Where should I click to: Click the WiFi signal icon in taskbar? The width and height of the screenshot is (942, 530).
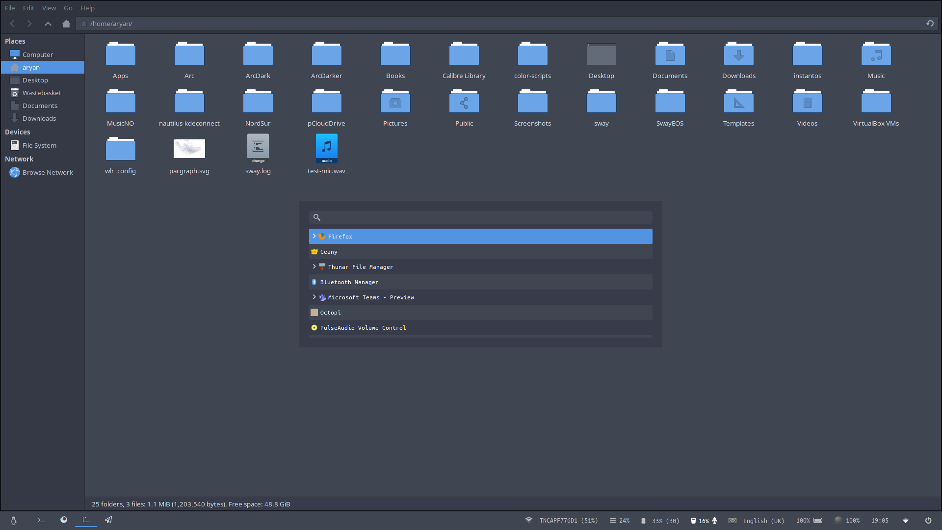[530, 520]
